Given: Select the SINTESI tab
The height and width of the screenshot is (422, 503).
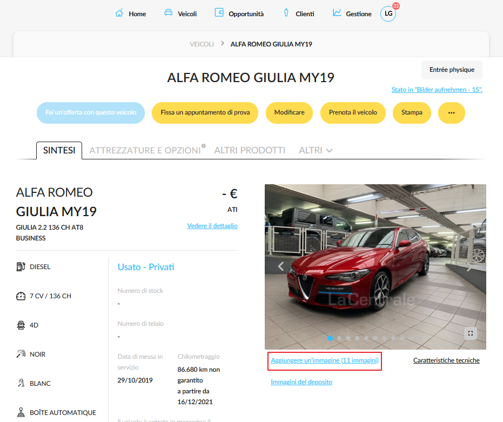Looking at the screenshot, I should point(59,150).
